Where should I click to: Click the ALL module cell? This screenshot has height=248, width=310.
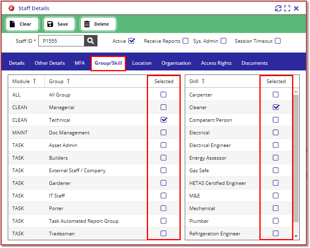click(x=16, y=95)
